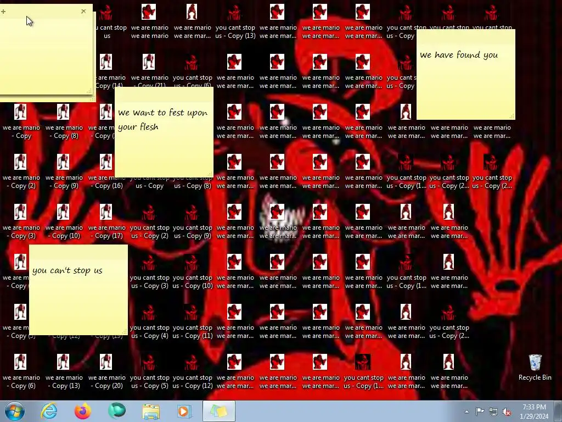This screenshot has height=422, width=562.
Task: Select the 'we are mario - Copy (9)' file
Action: [64, 171]
